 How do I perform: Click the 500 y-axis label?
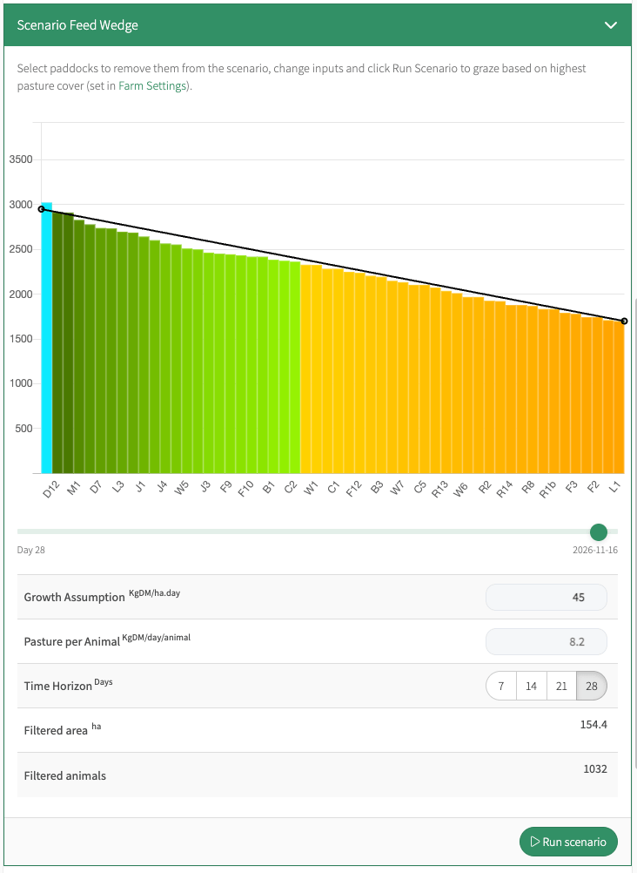[x=23, y=428]
